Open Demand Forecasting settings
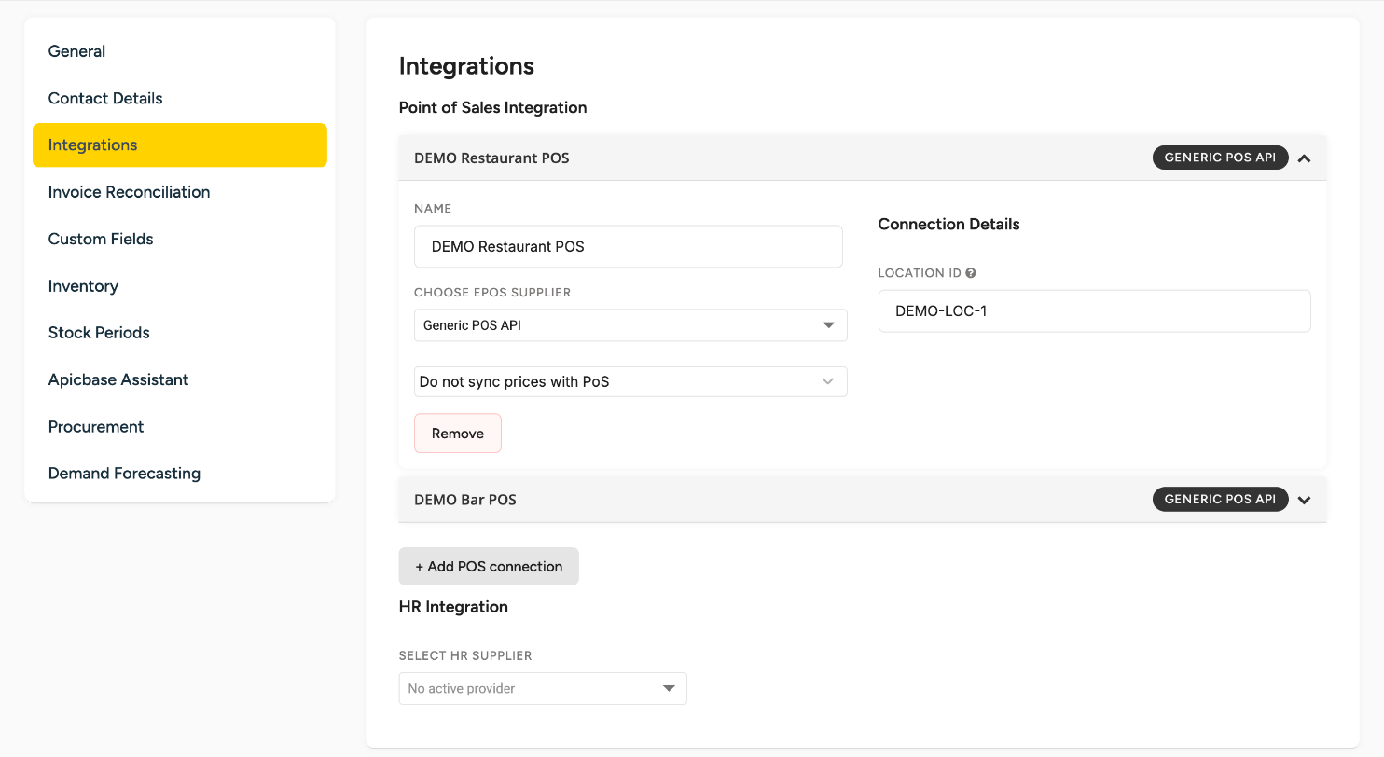The width and height of the screenshot is (1384, 757). coord(124,474)
